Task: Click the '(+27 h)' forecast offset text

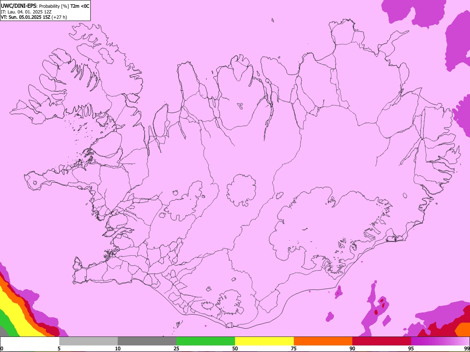Action: (59, 17)
